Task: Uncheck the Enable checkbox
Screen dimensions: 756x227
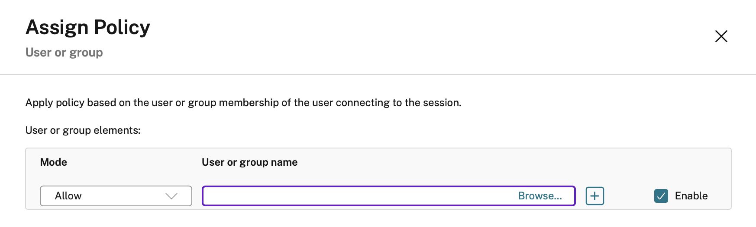Action: pyautogui.click(x=661, y=196)
